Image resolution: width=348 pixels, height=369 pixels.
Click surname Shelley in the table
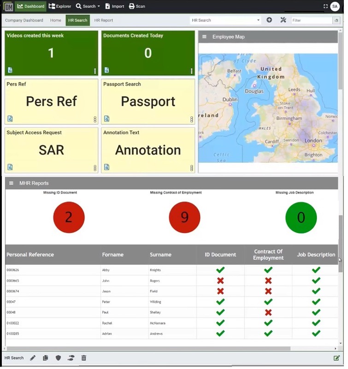pyautogui.click(x=155, y=313)
